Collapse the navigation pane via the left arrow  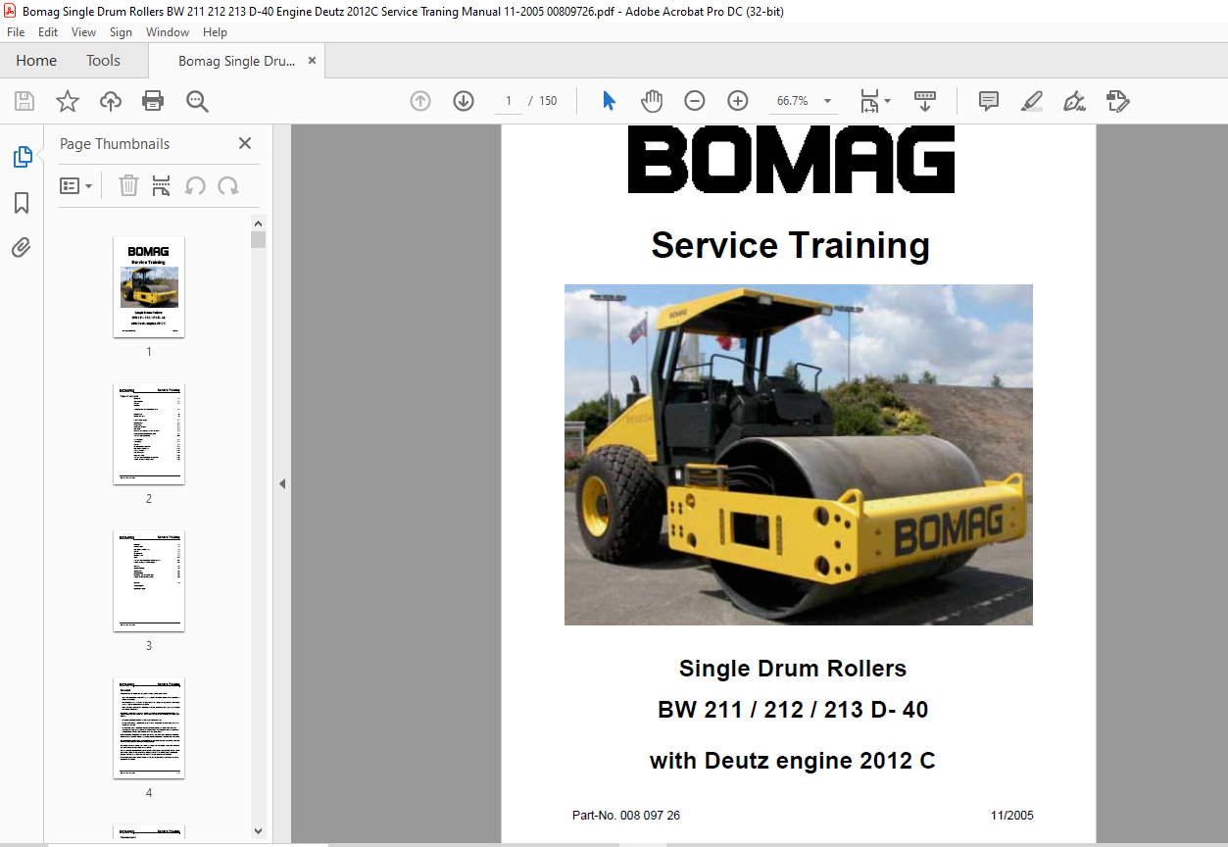[x=282, y=483]
